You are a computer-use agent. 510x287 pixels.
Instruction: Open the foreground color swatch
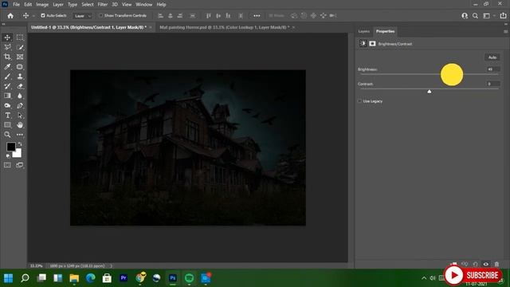click(x=10, y=147)
